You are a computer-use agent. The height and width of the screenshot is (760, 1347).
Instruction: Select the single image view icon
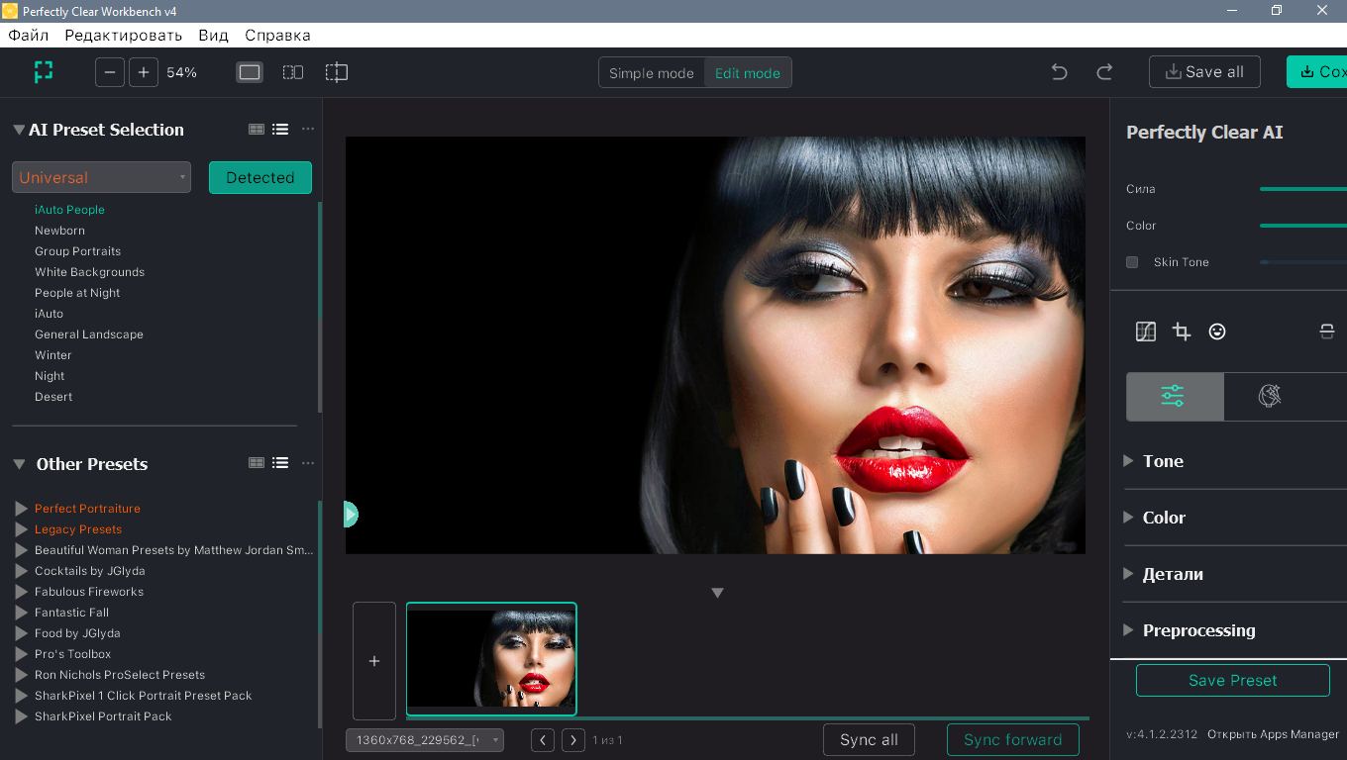(250, 72)
